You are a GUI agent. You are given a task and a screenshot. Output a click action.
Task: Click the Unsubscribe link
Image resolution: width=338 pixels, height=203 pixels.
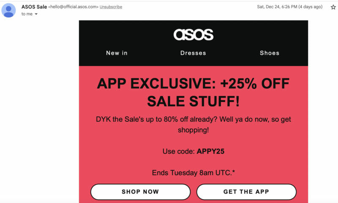[x=111, y=7]
